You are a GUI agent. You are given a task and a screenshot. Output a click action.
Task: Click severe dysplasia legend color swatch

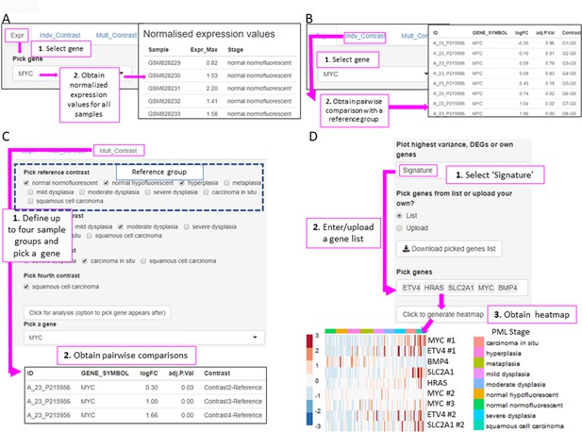tap(479, 415)
